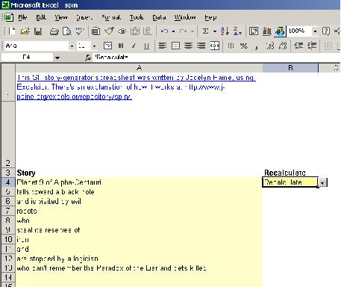Apply percent style to the cell
This screenshot has height=287, width=341.
click(244, 46)
